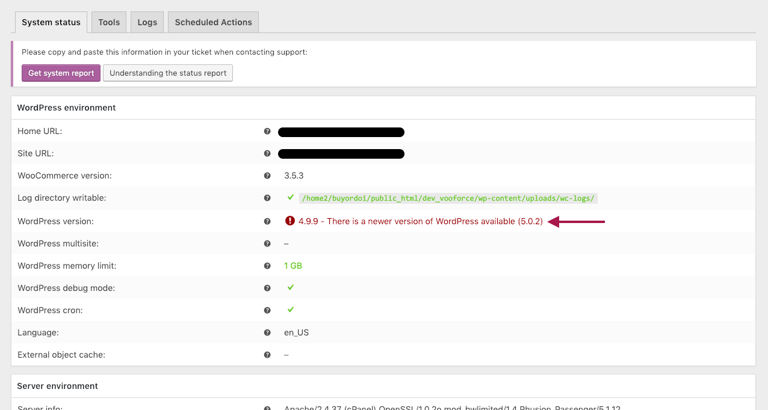Click the 1 GB memory limit value

(293, 266)
